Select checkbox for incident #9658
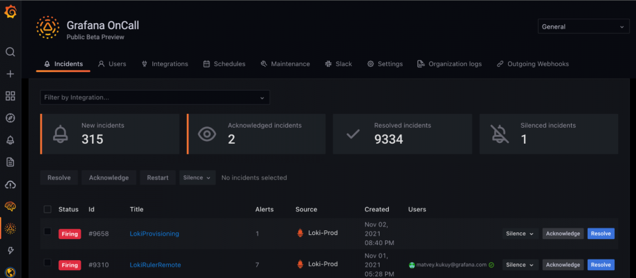 coord(48,232)
